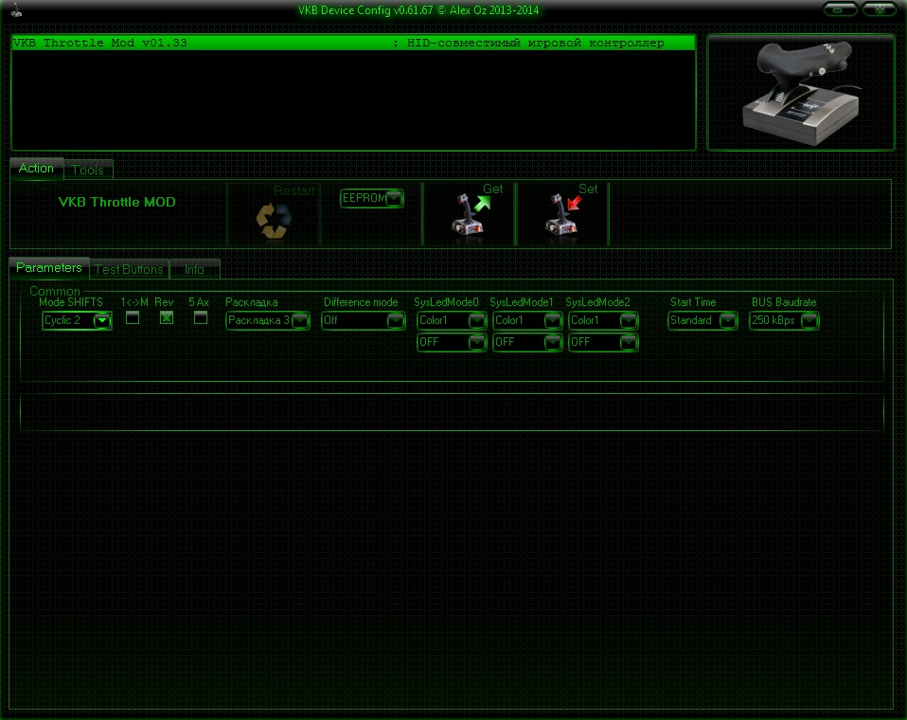Open the OFF dropdown under SysLedMode0
Screen dimensions: 907x720
(x=452, y=342)
